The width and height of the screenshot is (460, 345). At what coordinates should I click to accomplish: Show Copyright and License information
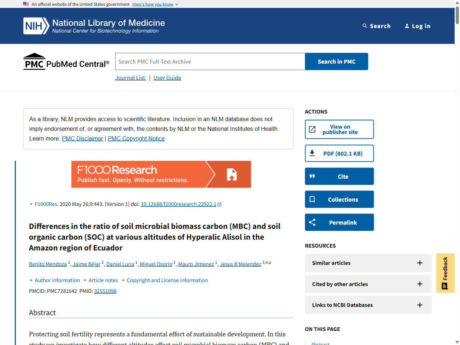167,280
